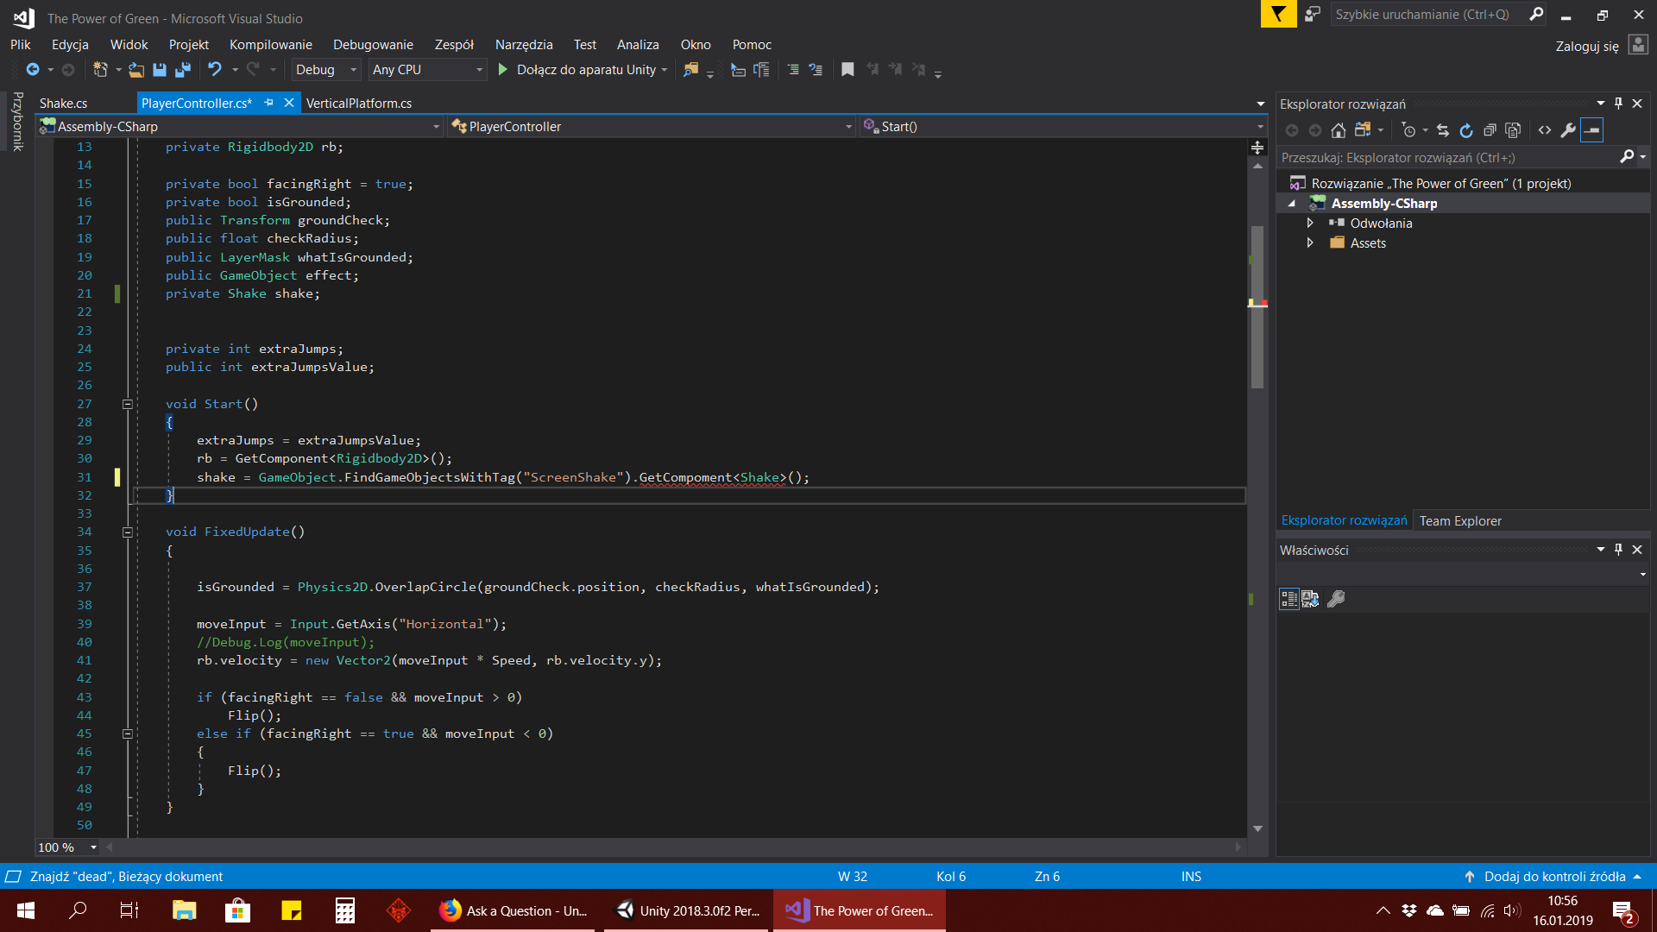Screen dimensions: 1657x932
Task: Save the current file
Action: pos(160,70)
